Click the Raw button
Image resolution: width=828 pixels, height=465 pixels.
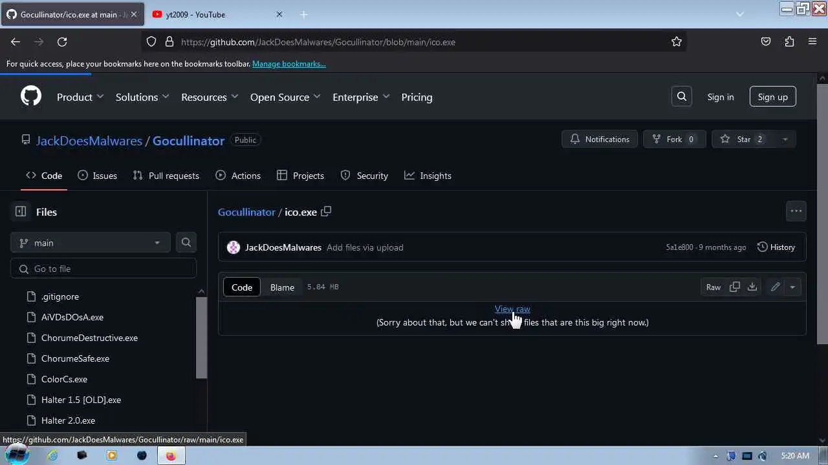(x=714, y=287)
